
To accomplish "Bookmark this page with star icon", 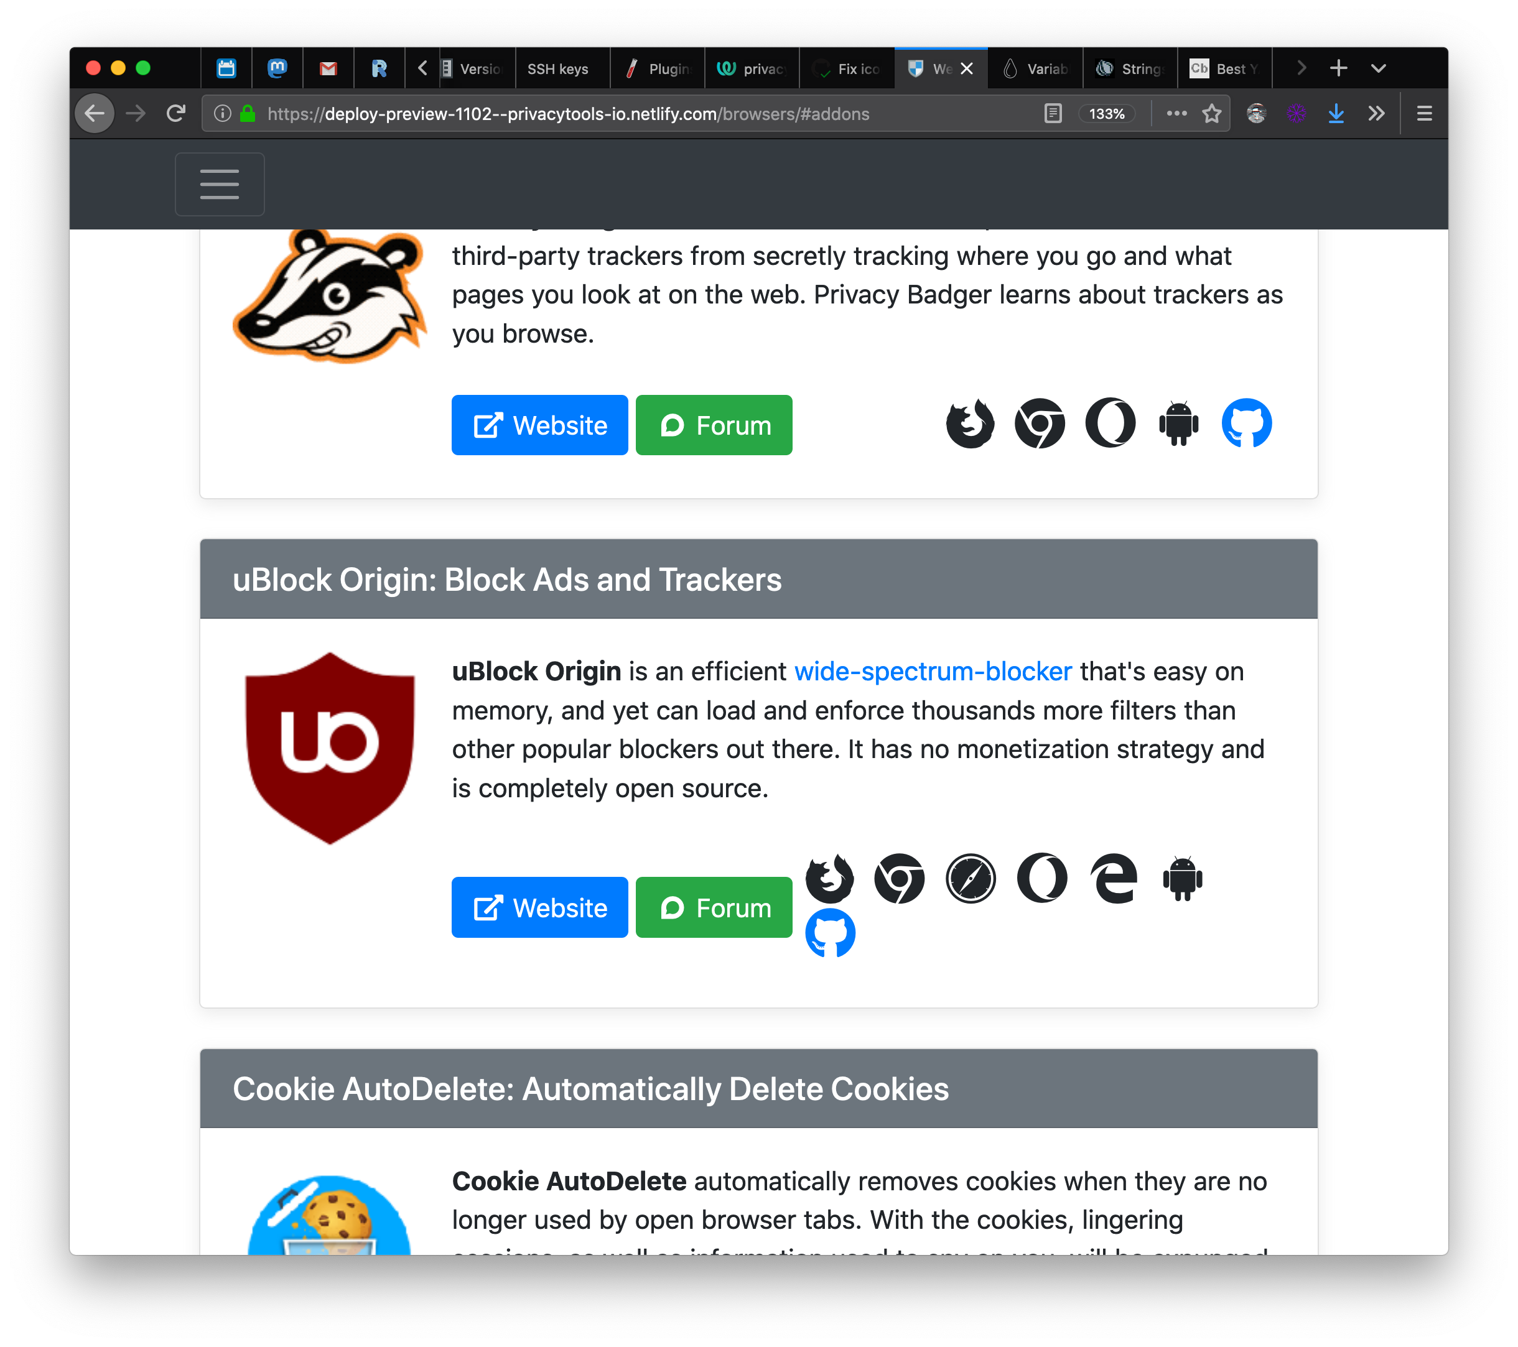I will [x=1212, y=114].
